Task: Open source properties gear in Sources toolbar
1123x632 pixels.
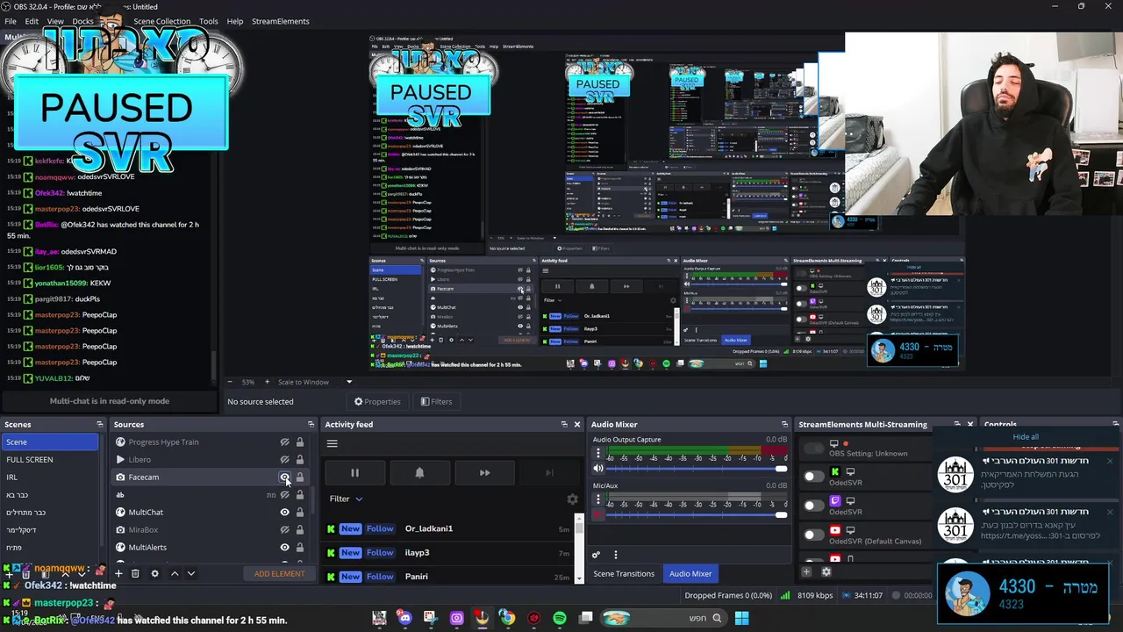Action: (x=154, y=573)
